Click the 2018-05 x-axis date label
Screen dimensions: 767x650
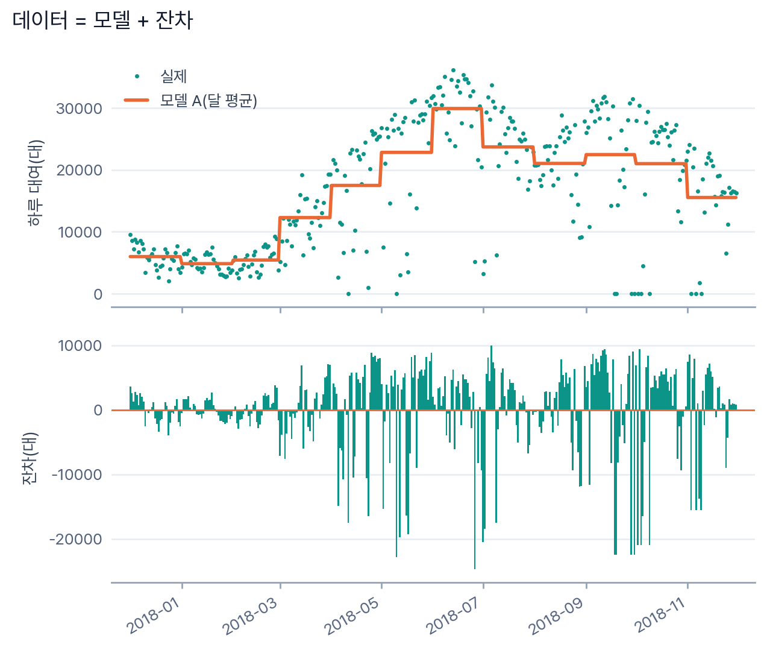coord(352,616)
